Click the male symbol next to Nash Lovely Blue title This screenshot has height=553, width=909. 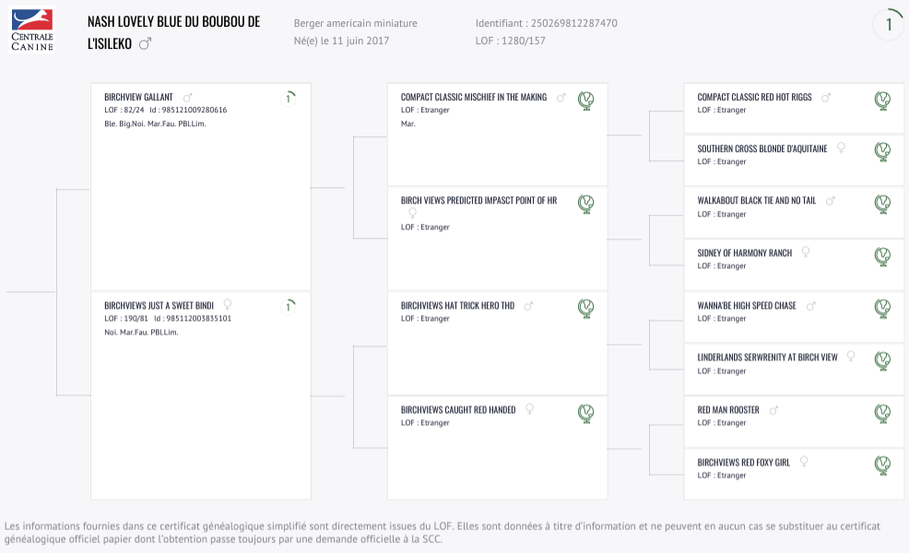click(145, 43)
